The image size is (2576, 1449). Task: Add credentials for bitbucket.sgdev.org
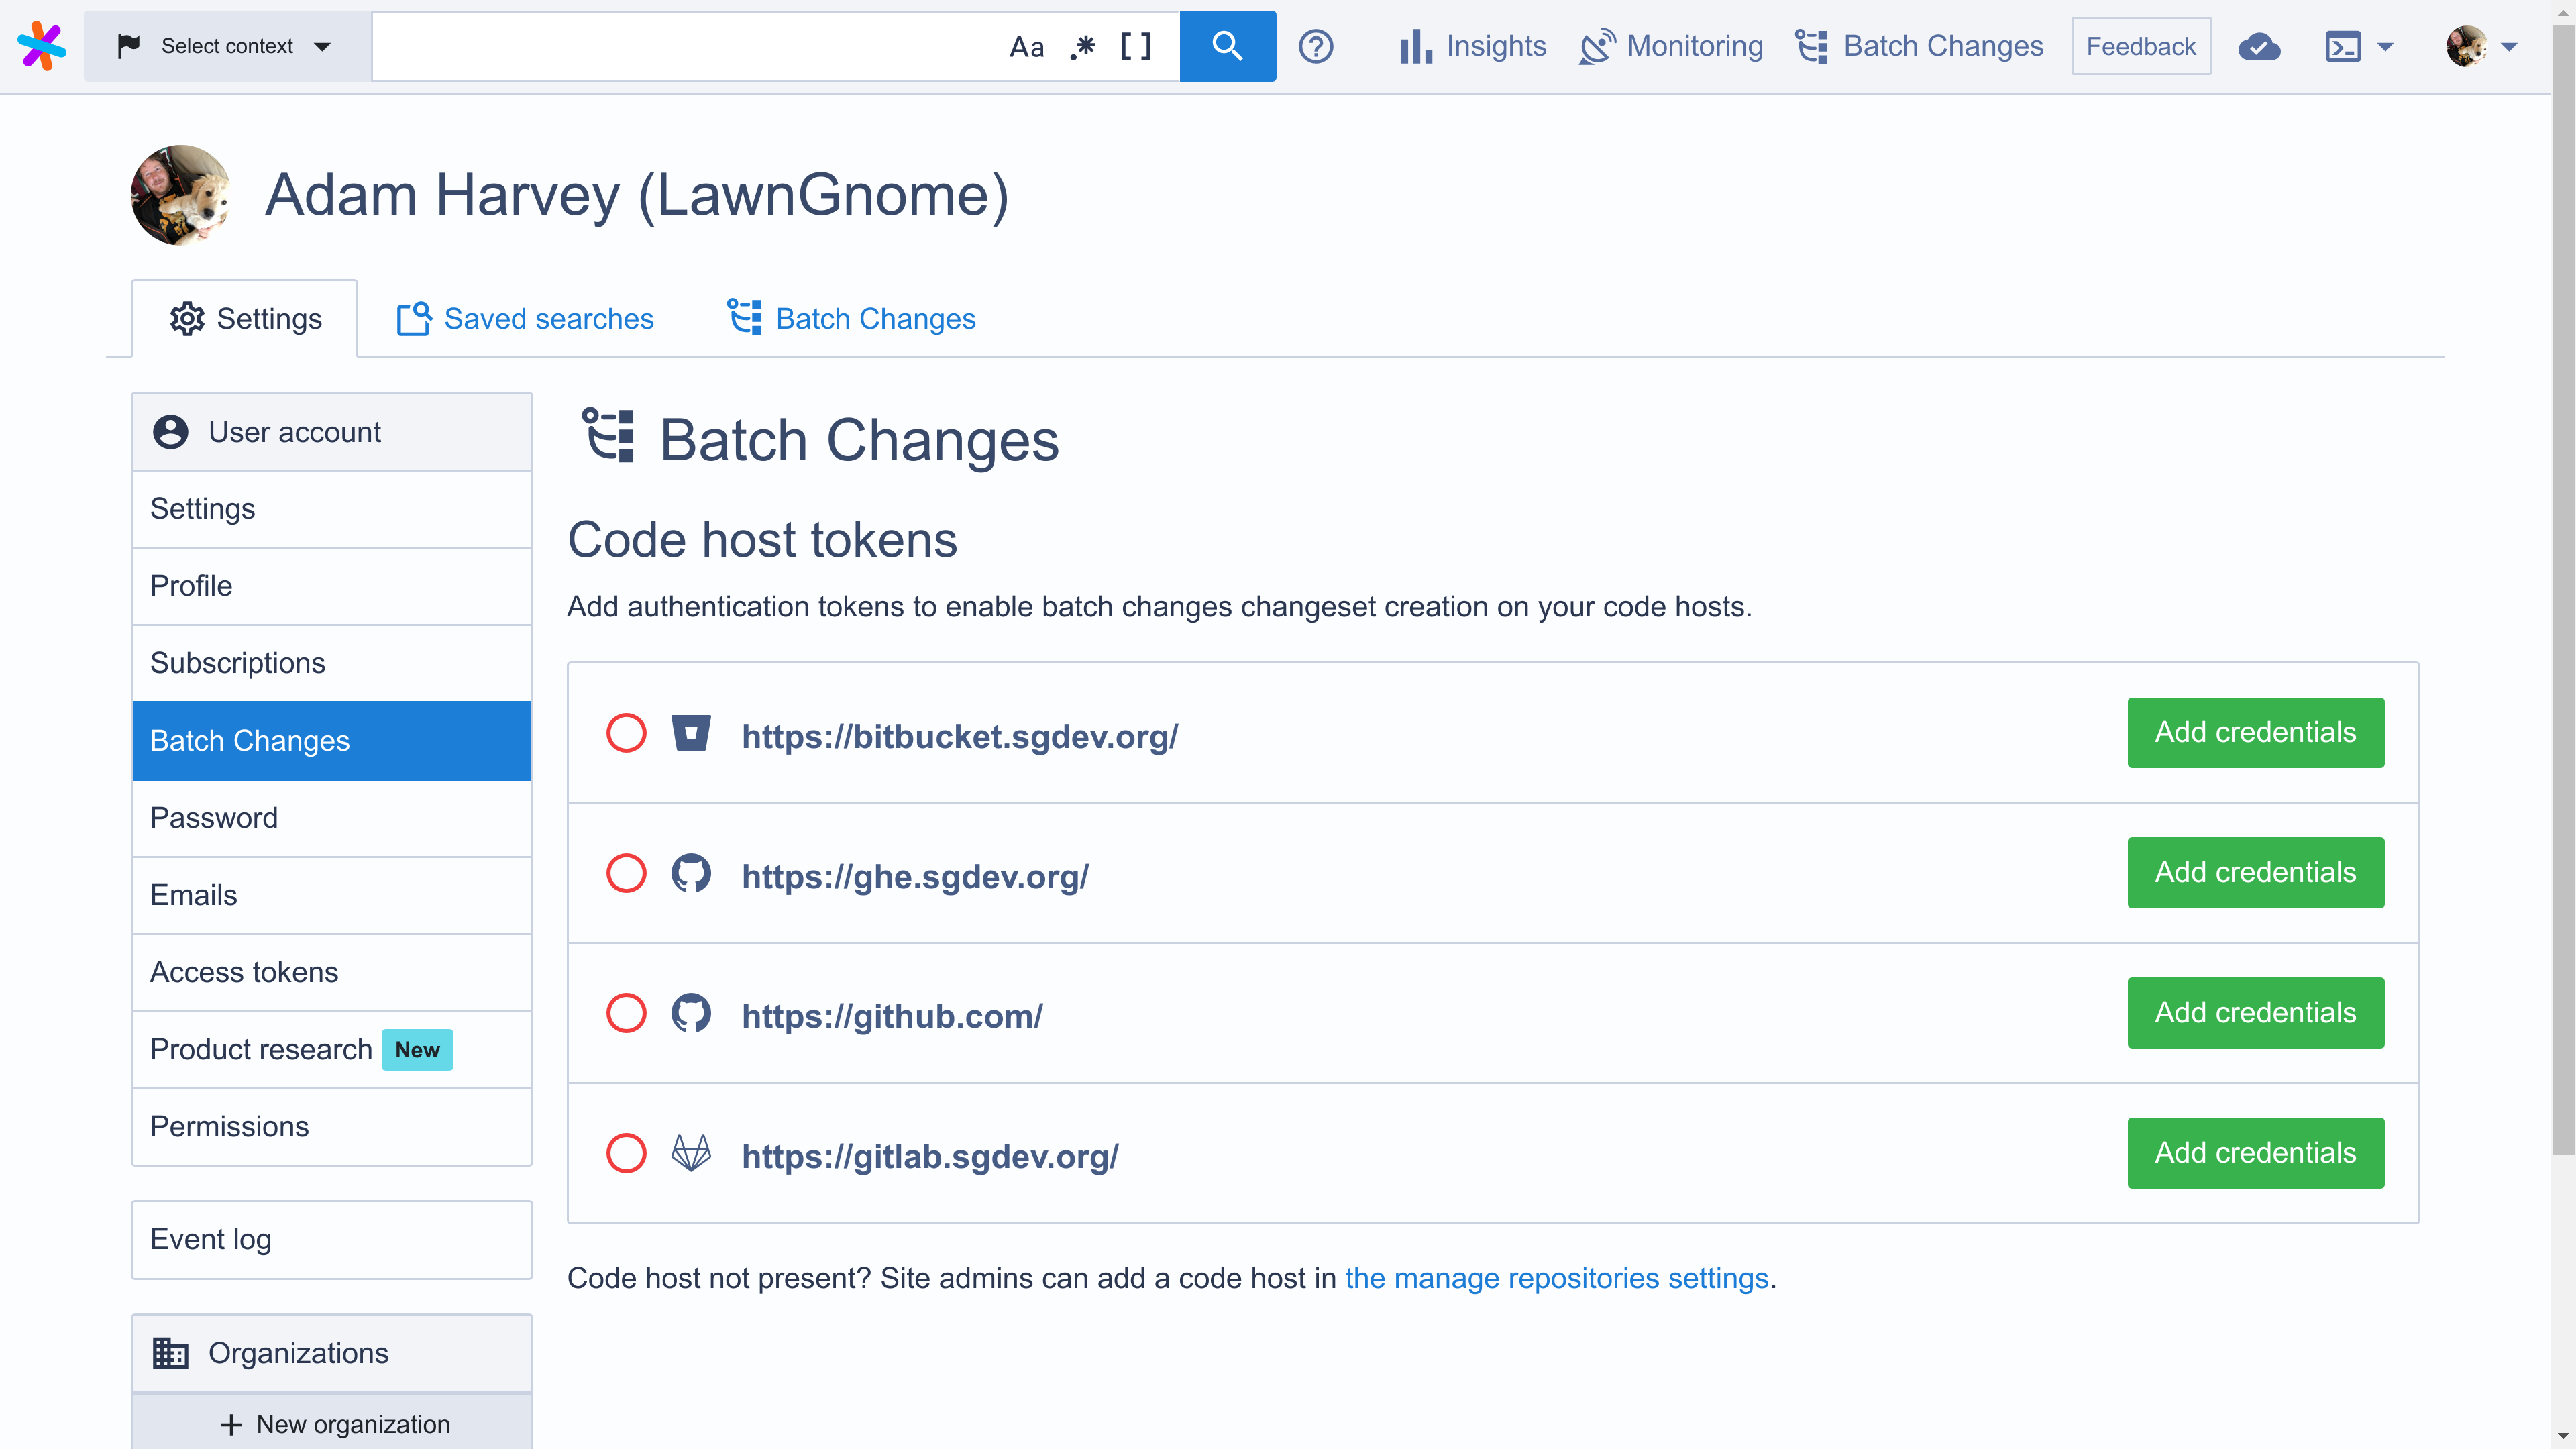click(2255, 733)
